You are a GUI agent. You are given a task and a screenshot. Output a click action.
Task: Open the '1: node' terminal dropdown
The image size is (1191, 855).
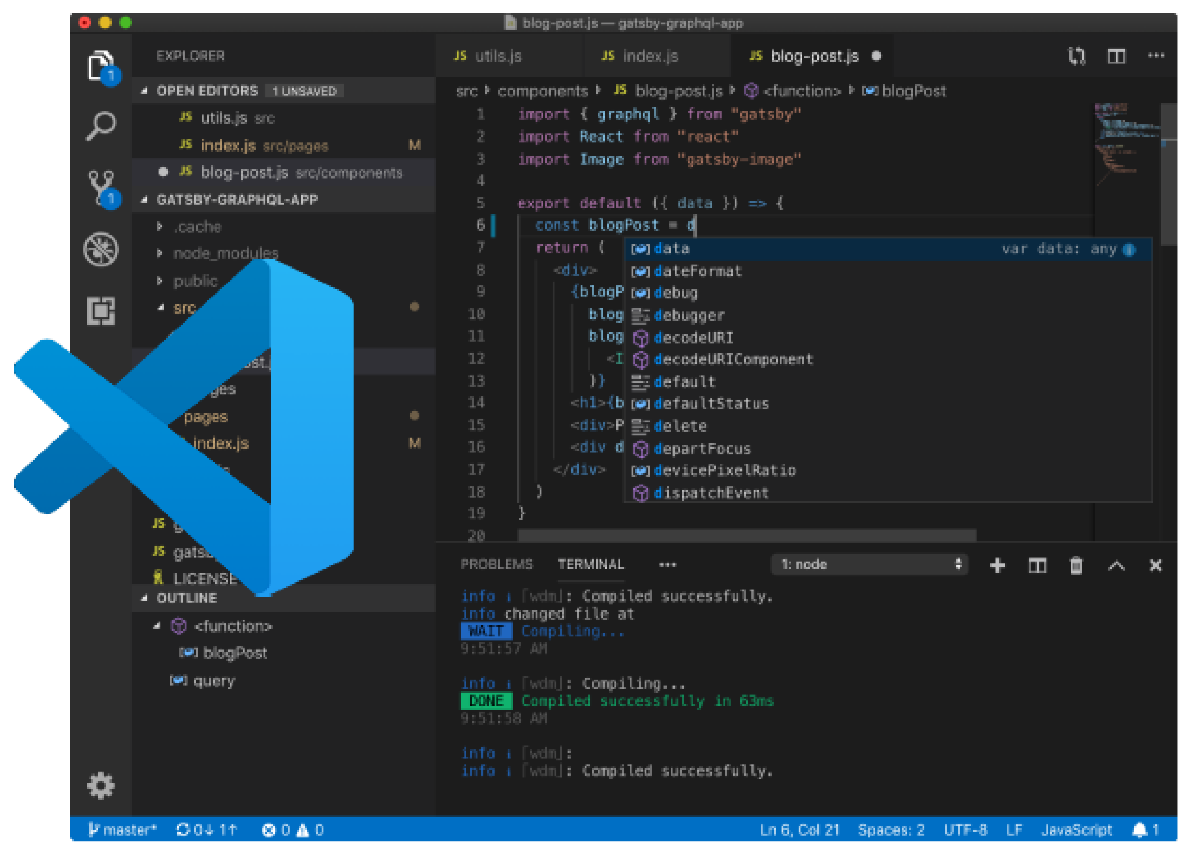coord(869,564)
